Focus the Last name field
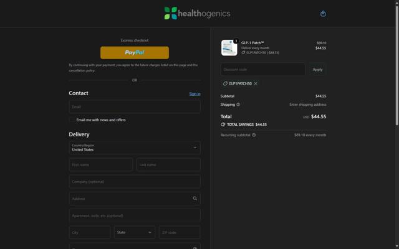The width and height of the screenshot is (399, 249). 168,164
